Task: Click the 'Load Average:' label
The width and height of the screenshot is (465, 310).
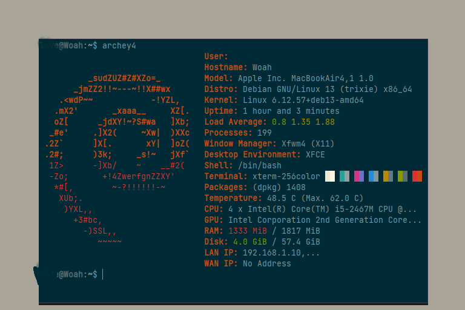Action: [236, 122]
